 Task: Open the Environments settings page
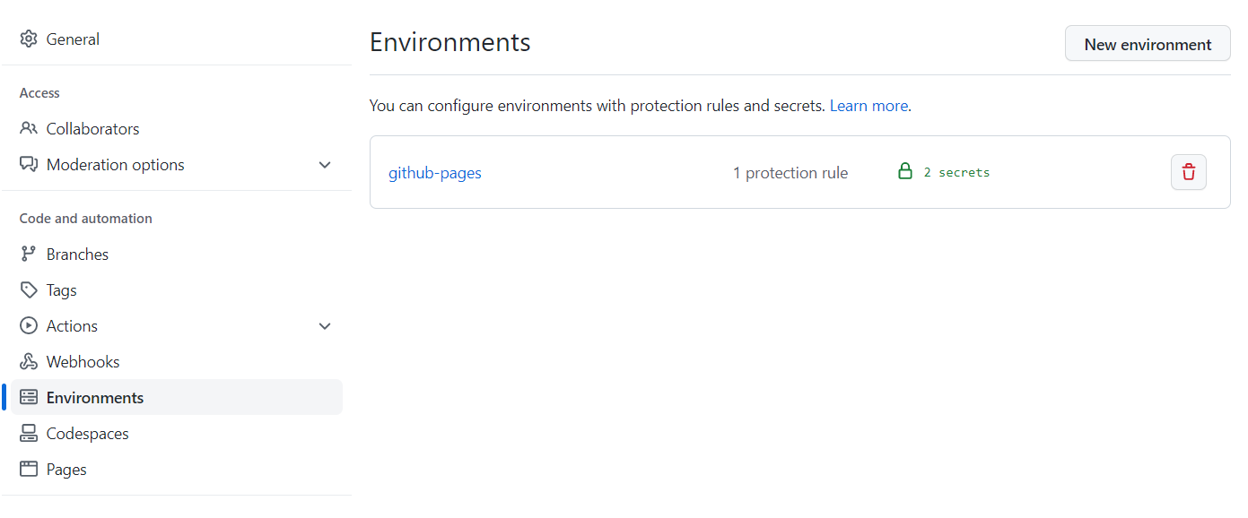pos(95,398)
